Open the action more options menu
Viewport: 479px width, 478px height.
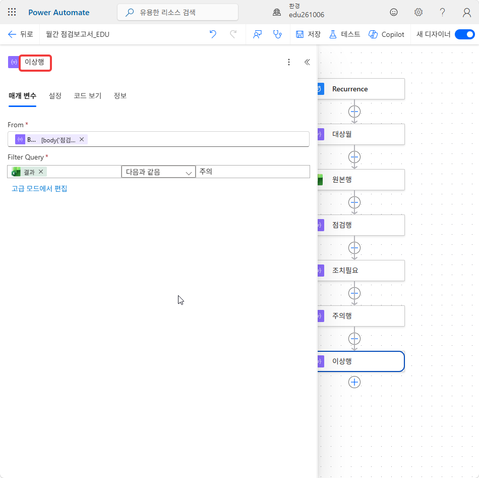click(x=289, y=63)
